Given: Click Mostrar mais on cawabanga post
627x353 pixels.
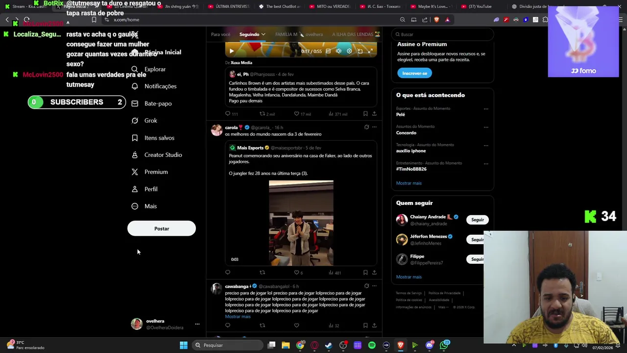Looking at the screenshot, I should (238, 317).
